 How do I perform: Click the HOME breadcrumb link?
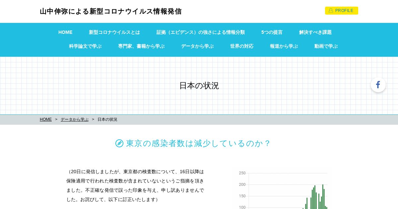[46, 119]
